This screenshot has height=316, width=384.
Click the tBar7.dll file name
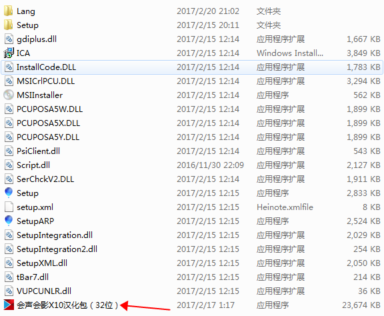click(33, 277)
